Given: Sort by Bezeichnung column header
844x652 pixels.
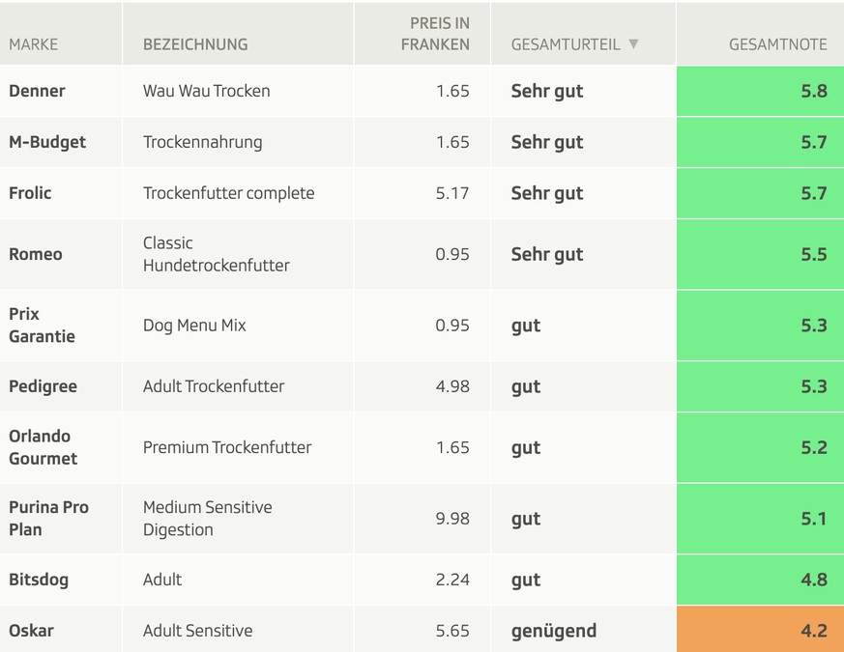Looking at the screenshot, I should click(195, 44).
